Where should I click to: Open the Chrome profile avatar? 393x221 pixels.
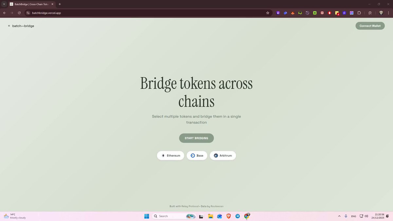click(x=381, y=13)
